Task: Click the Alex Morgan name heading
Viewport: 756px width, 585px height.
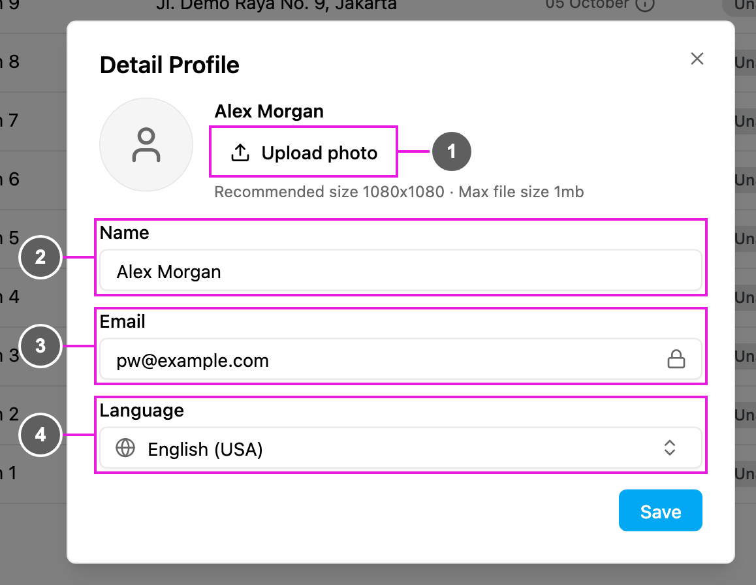Action: click(269, 112)
